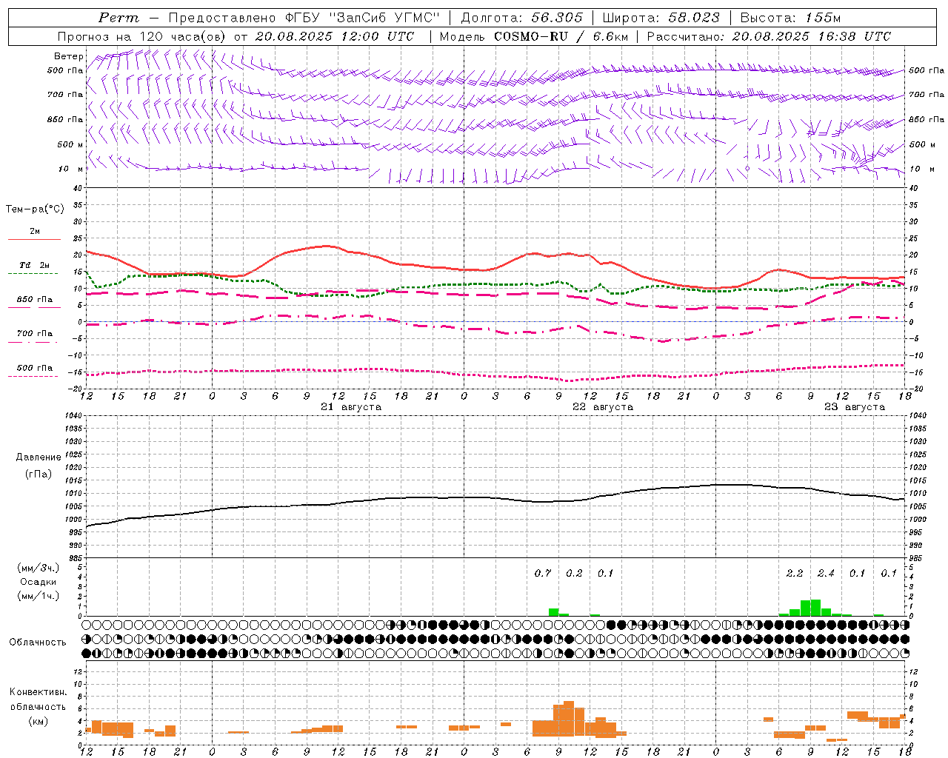Viewport: 948px width, 758px height.
Task: Click the '500 гПа' temperature legend entry
Action: [34, 368]
